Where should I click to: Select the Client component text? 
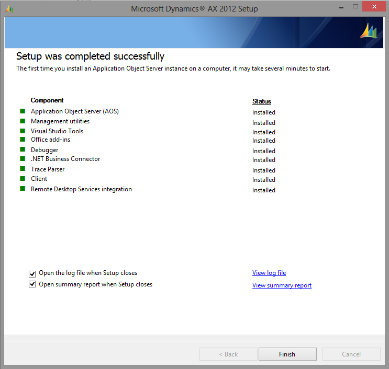[x=39, y=179]
